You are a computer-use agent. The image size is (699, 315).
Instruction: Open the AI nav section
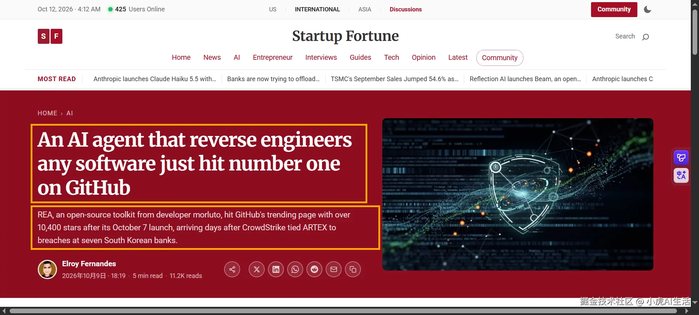tap(237, 58)
